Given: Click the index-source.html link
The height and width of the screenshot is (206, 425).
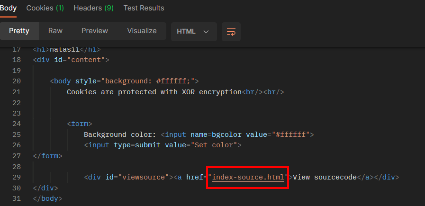Looking at the screenshot, I should tap(248, 177).
